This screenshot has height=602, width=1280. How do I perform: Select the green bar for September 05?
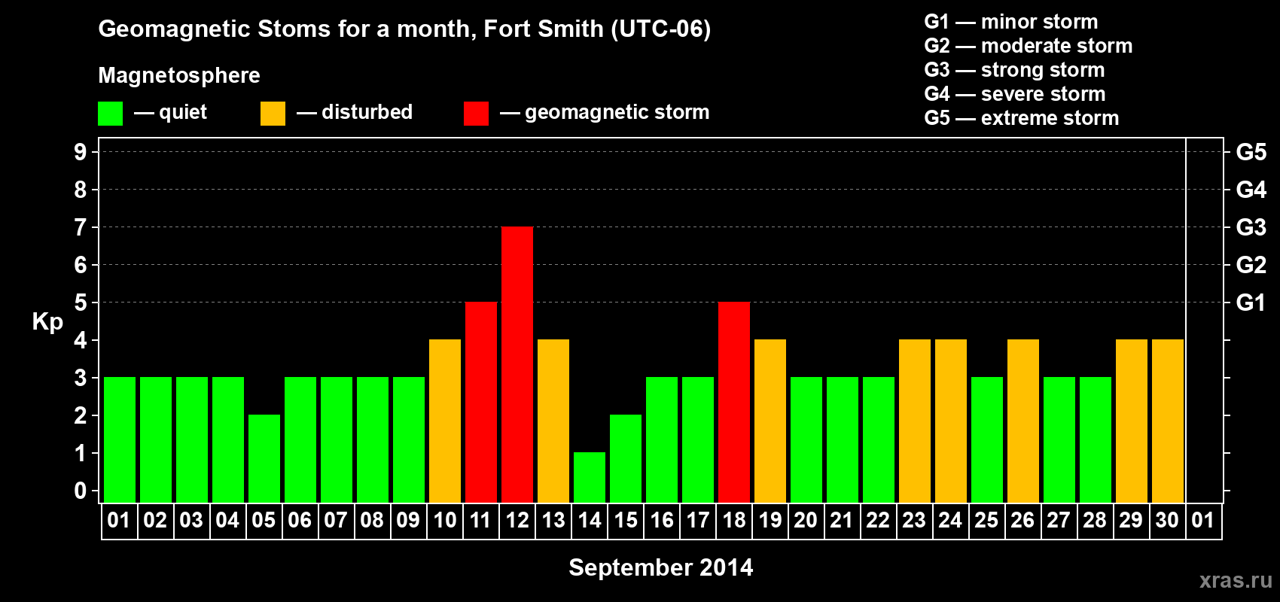[x=264, y=458]
